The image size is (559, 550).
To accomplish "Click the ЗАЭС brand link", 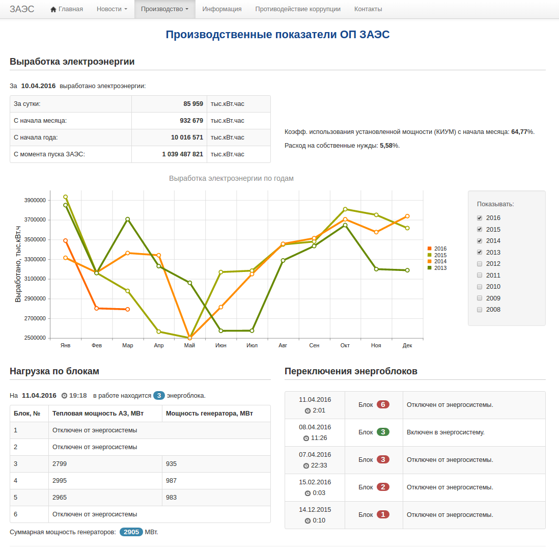I will [22, 9].
